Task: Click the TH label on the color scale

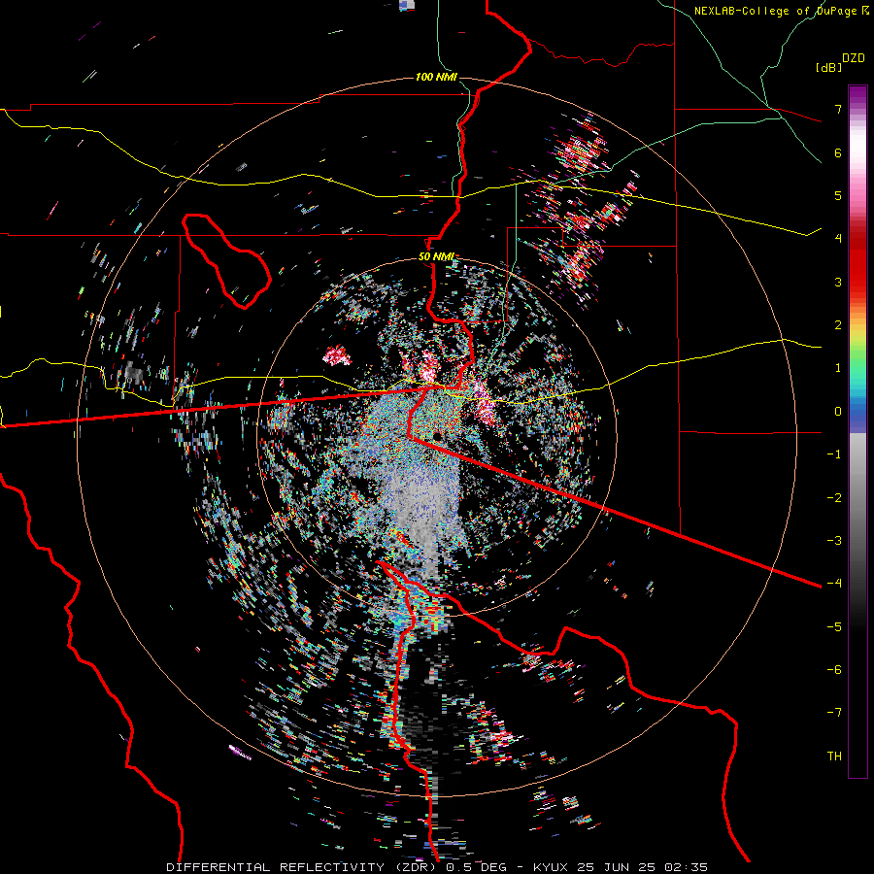Action: pyautogui.click(x=834, y=756)
